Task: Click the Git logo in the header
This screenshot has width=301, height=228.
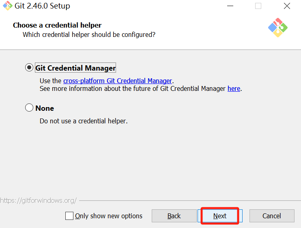Action: [x=278, y=27]
